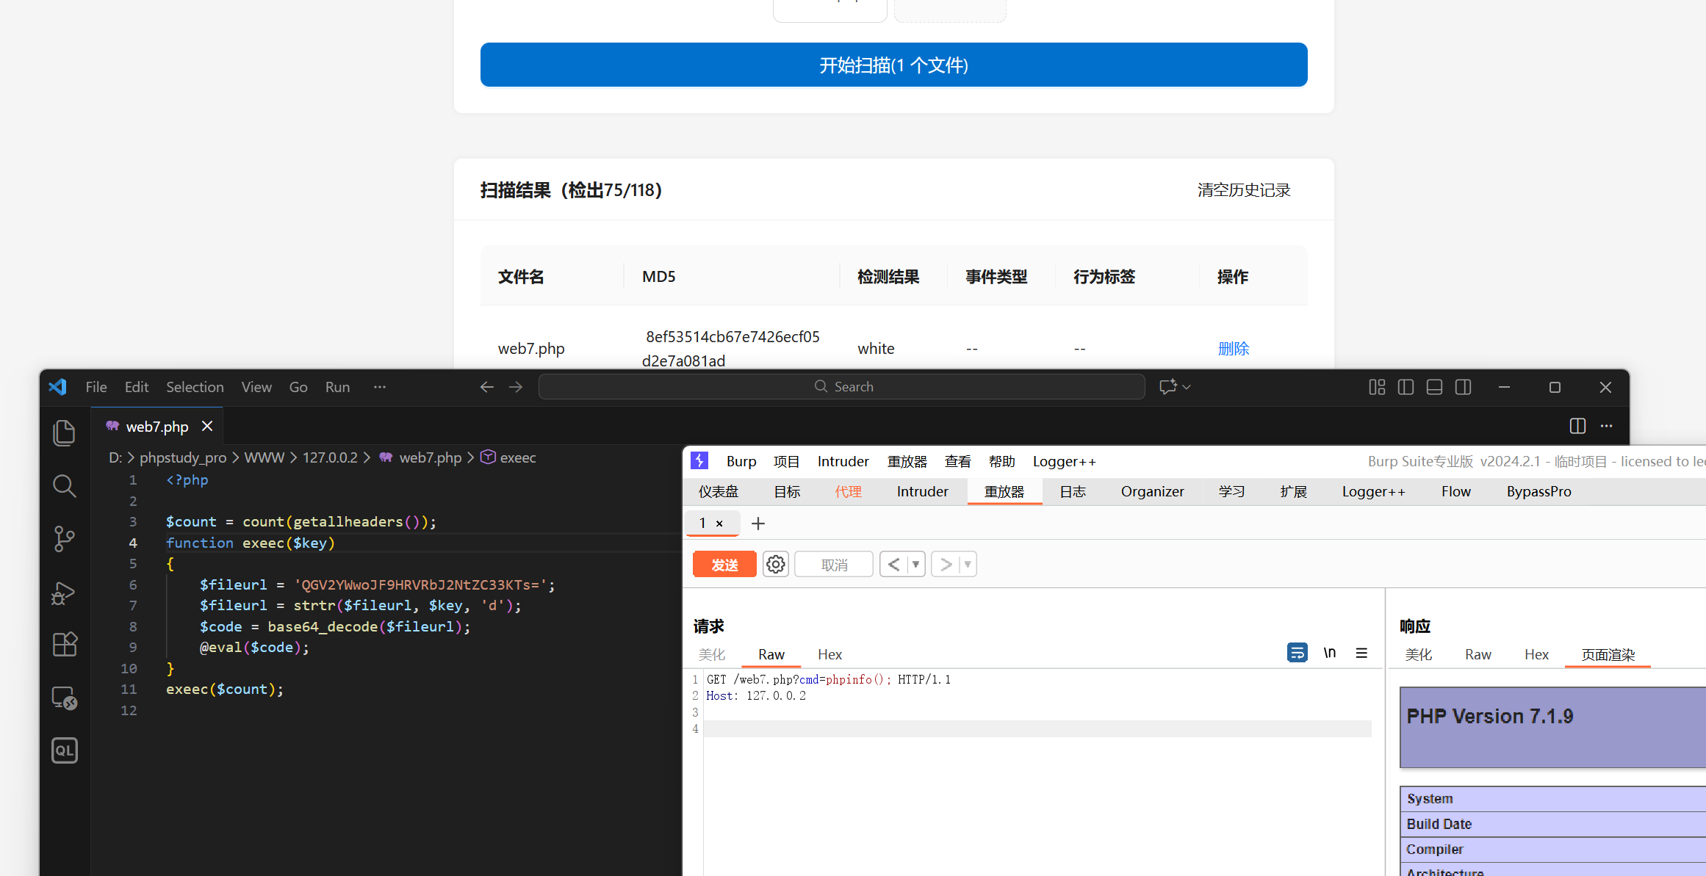The height and width of the screenshot is (876, 1706).
Task: Toggle VS Code bottom panel layout
Action: tap(1433, 387)
